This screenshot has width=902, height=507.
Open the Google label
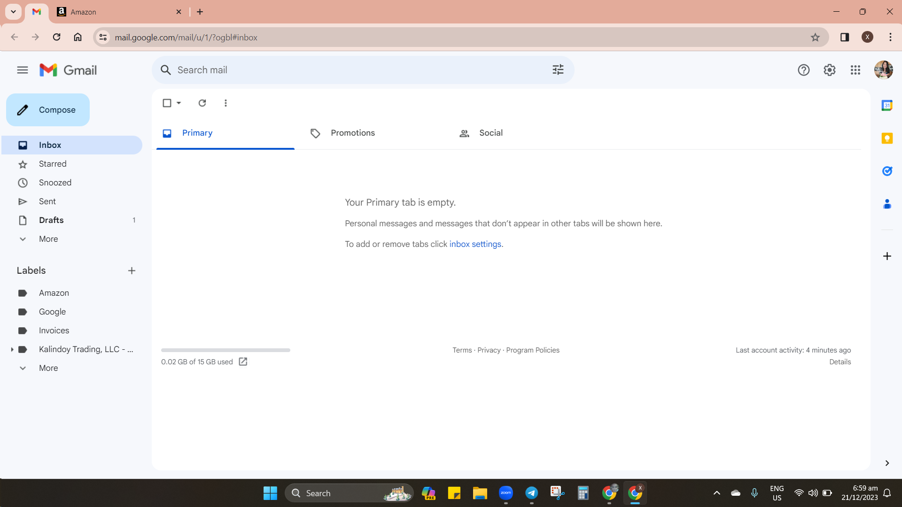71,312
